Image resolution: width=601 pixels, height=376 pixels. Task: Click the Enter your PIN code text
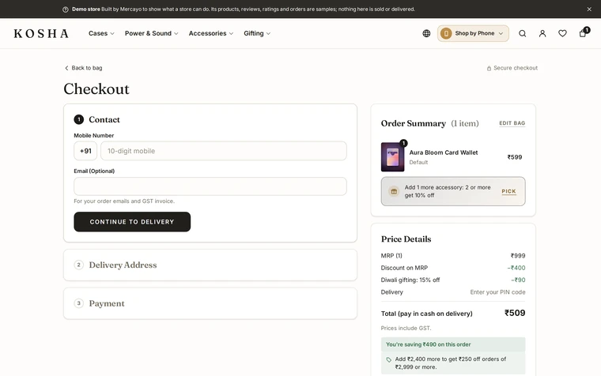click(497, 292)
